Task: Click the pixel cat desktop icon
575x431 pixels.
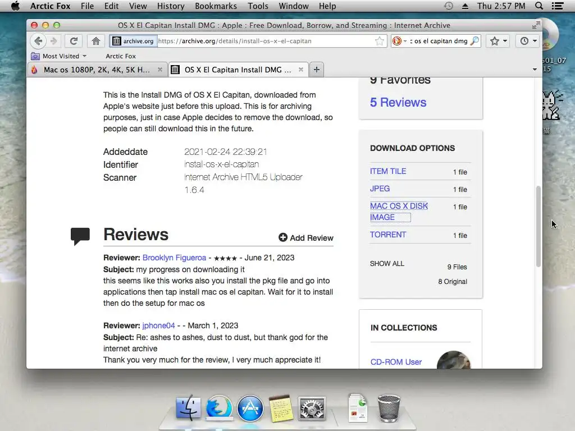Action: pos(552,106)
